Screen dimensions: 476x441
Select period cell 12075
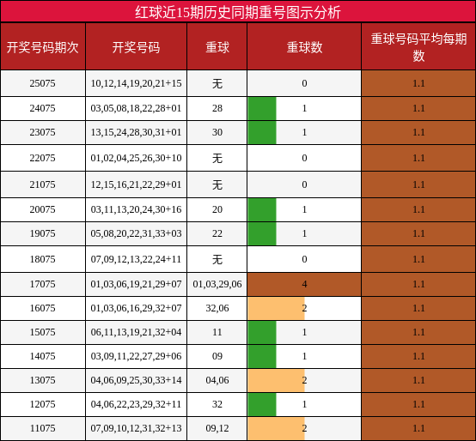(42, 404)
